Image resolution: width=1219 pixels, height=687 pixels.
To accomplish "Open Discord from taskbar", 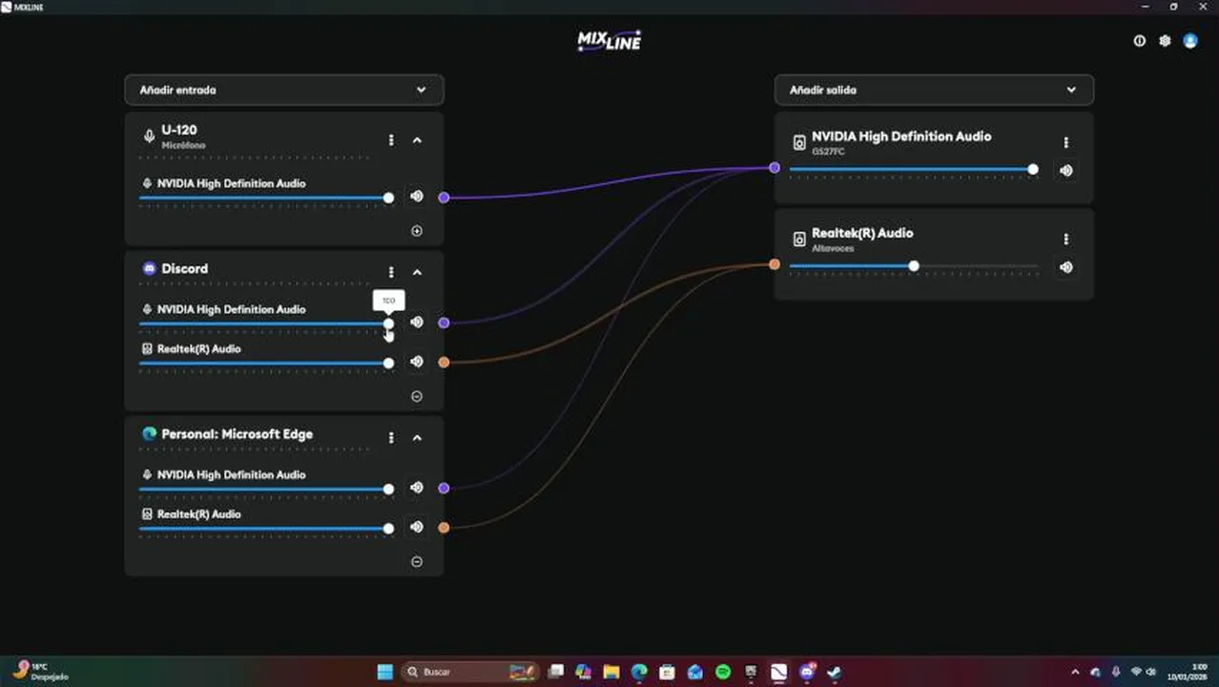I will point(807,672).
